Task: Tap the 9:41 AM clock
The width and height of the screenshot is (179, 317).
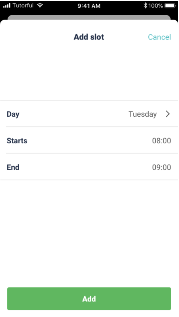Action: [x=89, y=6]
